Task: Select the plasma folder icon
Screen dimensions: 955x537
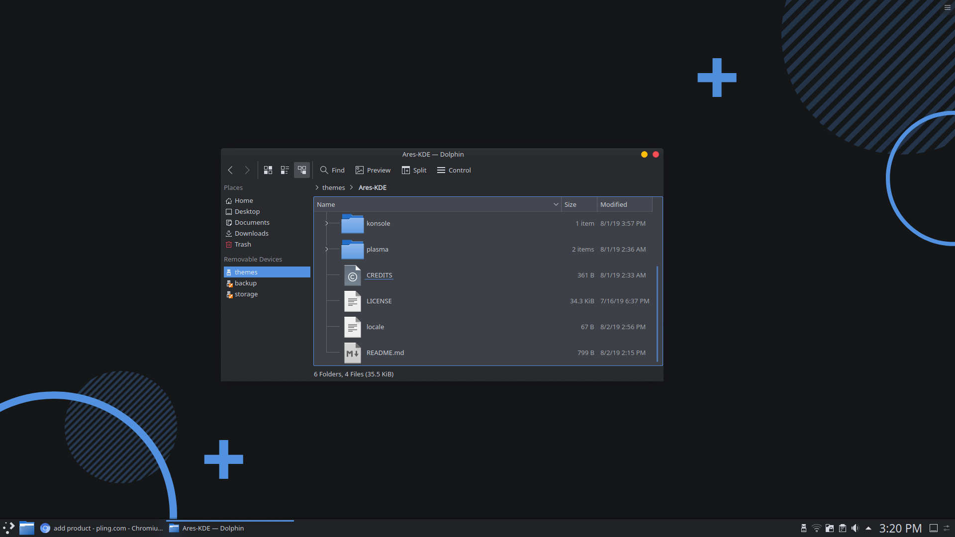Action: 352,250
